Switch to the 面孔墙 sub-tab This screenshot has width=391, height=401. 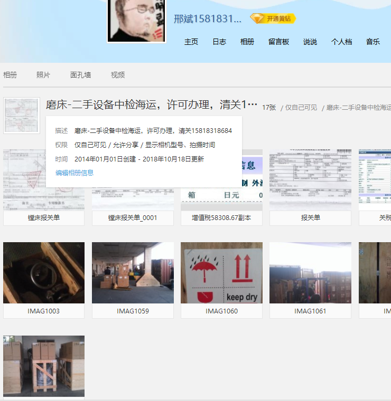click(x=80, y=75)
